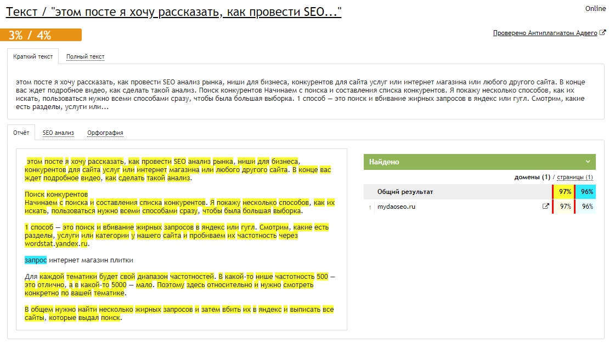Click the Общий результат row label
This screenshot has width=609, height=343.
pyautogui.click(x=405, y=192)
